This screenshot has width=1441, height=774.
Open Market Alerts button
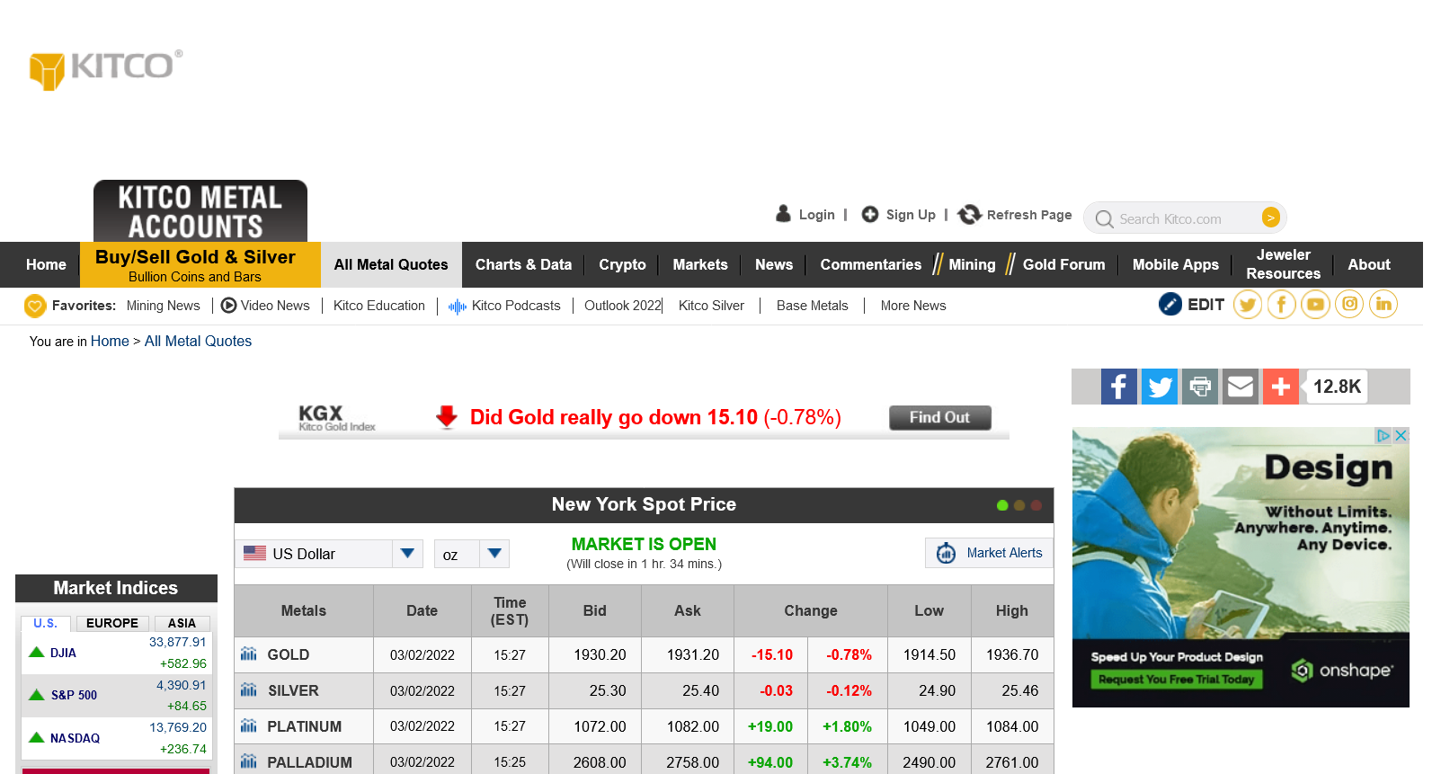pyautogui.click(x=990, y=553)
